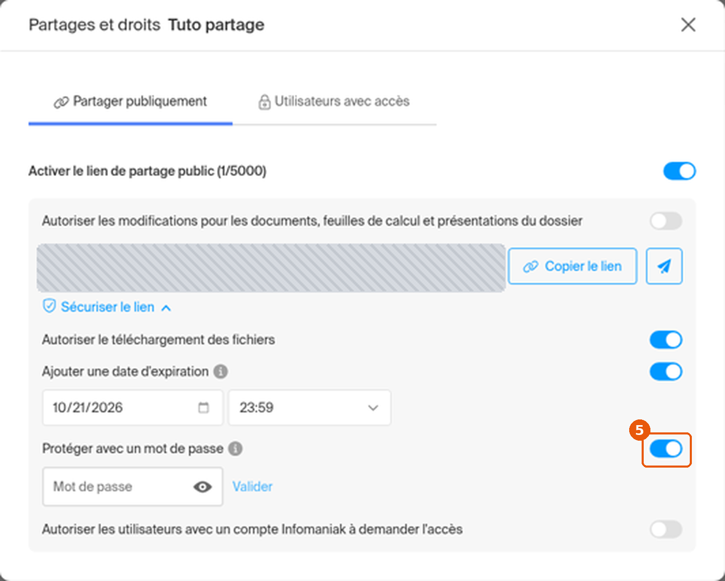Show info for date d'expiration
The width and height of the screenshot is (725, 581).
pos(221,371)
